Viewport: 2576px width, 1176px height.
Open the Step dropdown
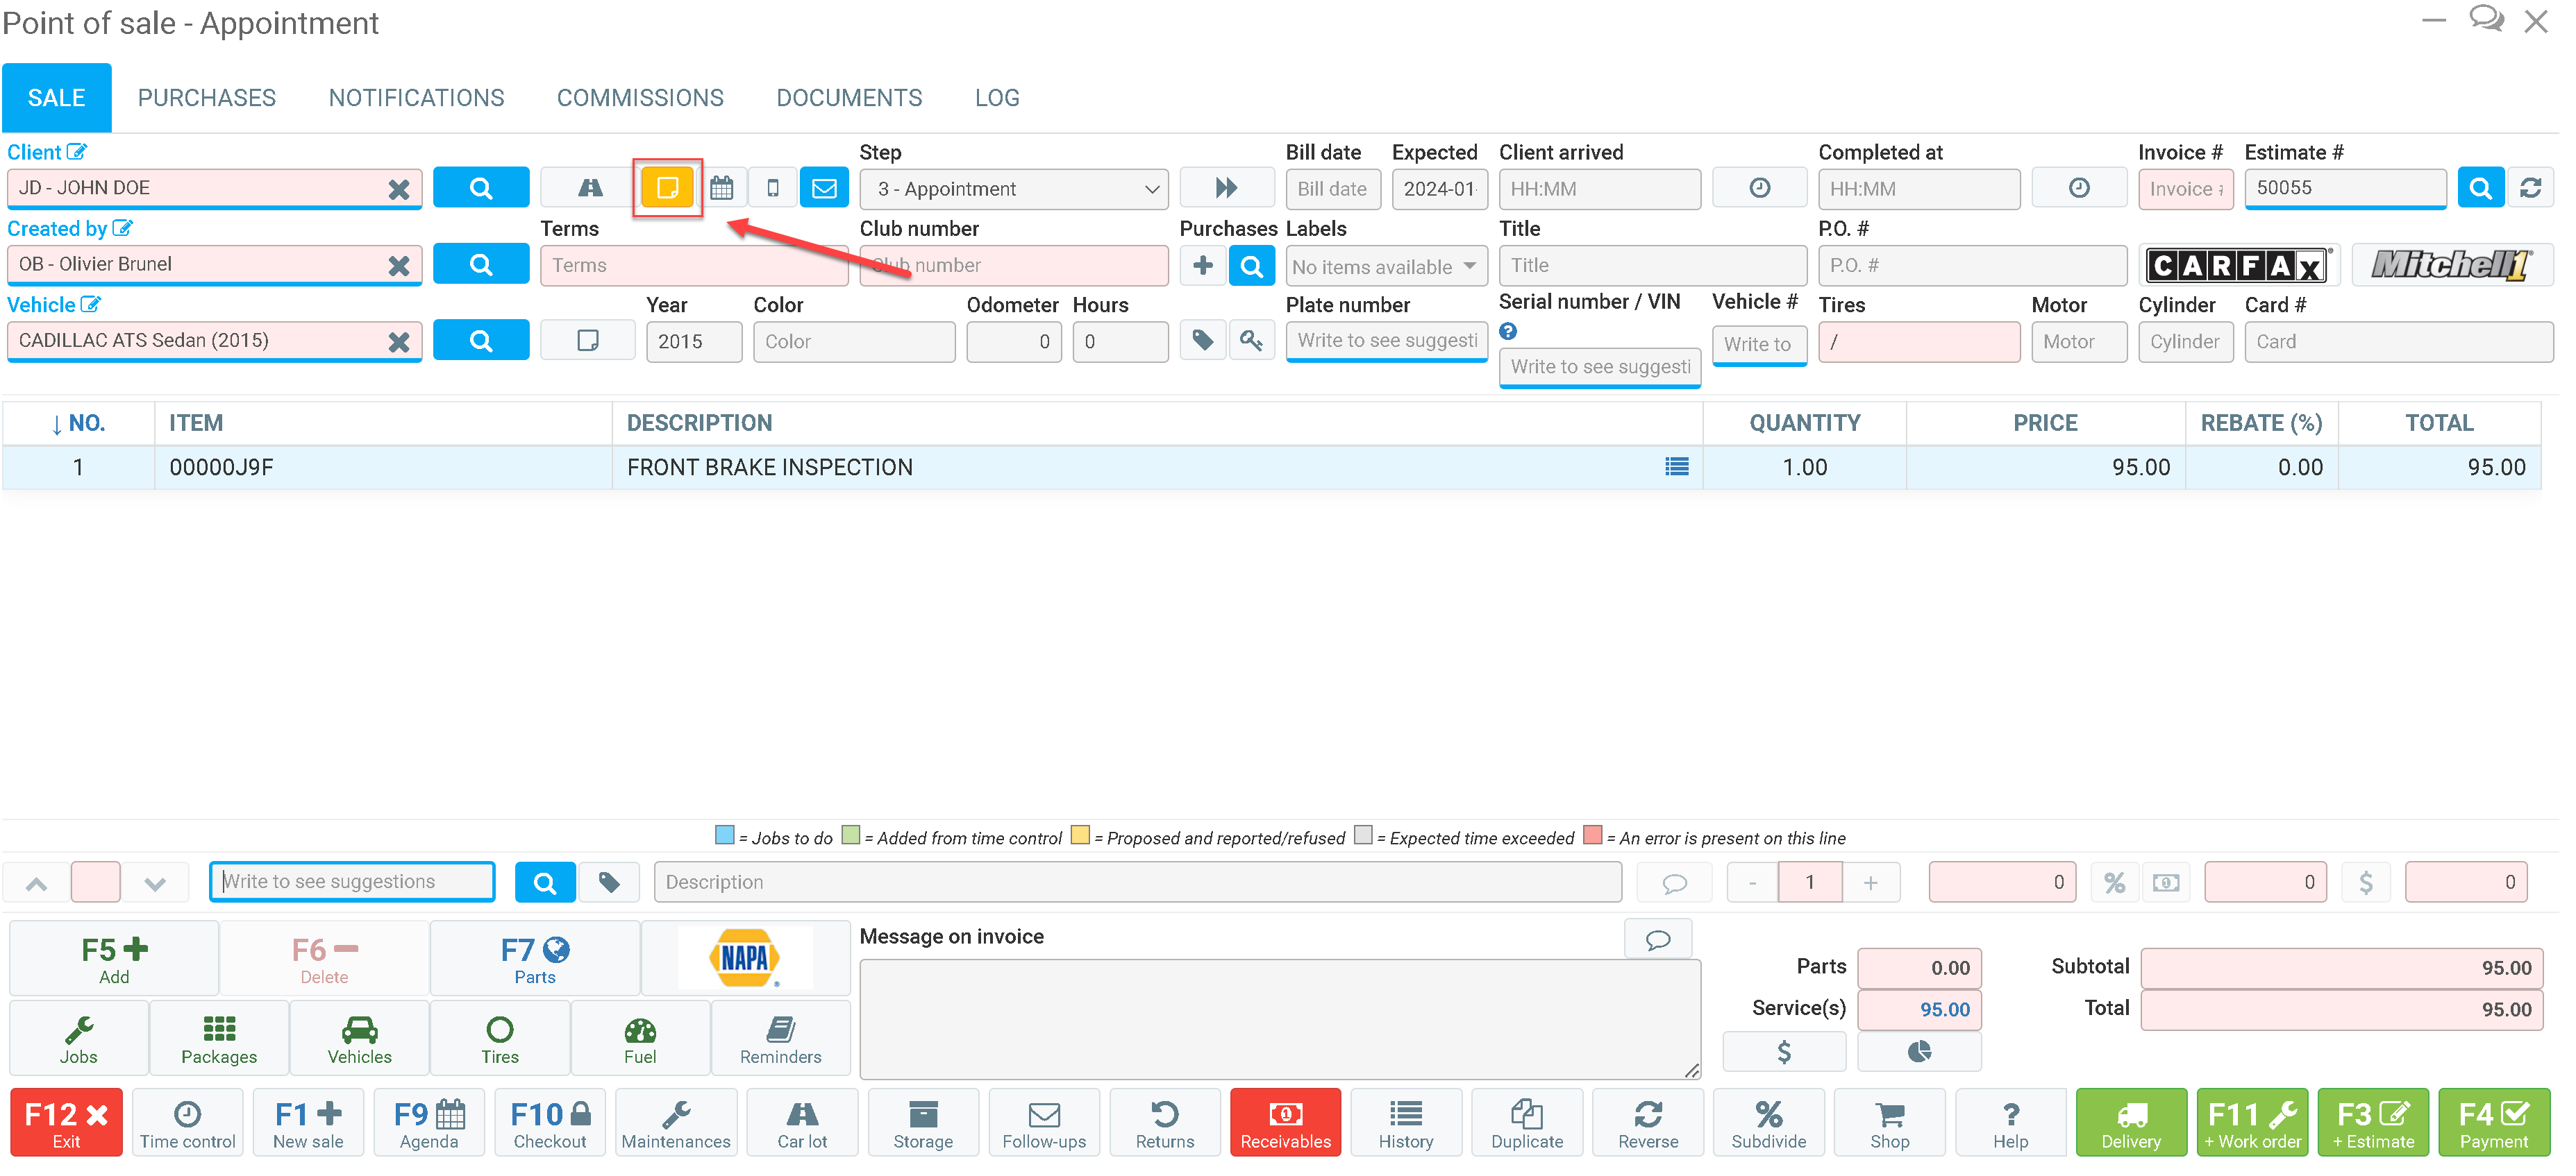[x=1014, y=189]
